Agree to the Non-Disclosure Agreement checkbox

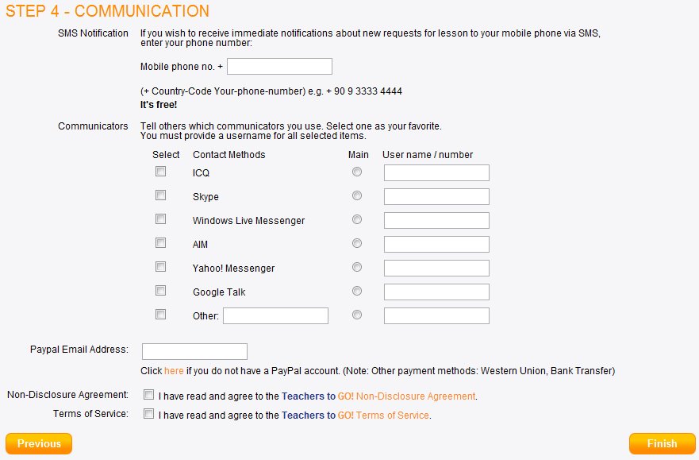click(x=148, y=394)
